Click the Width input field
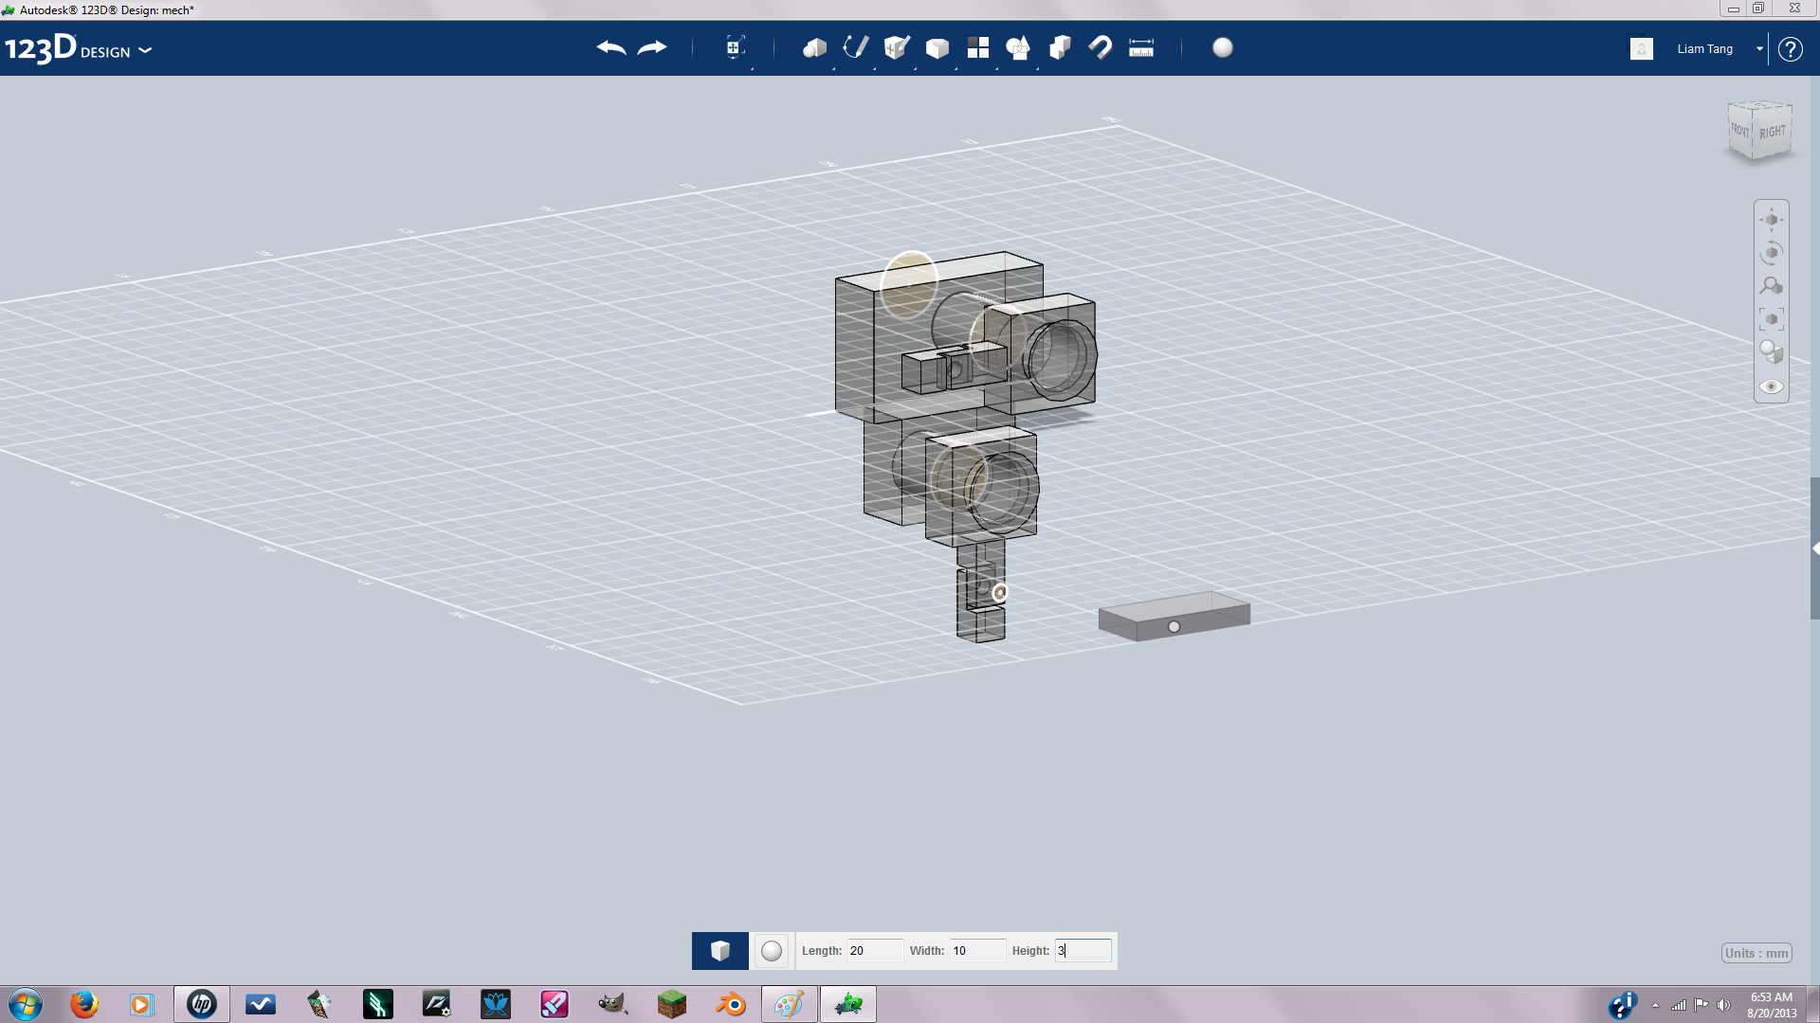This screenshot has width=1820, height=1023. [977, 950]
